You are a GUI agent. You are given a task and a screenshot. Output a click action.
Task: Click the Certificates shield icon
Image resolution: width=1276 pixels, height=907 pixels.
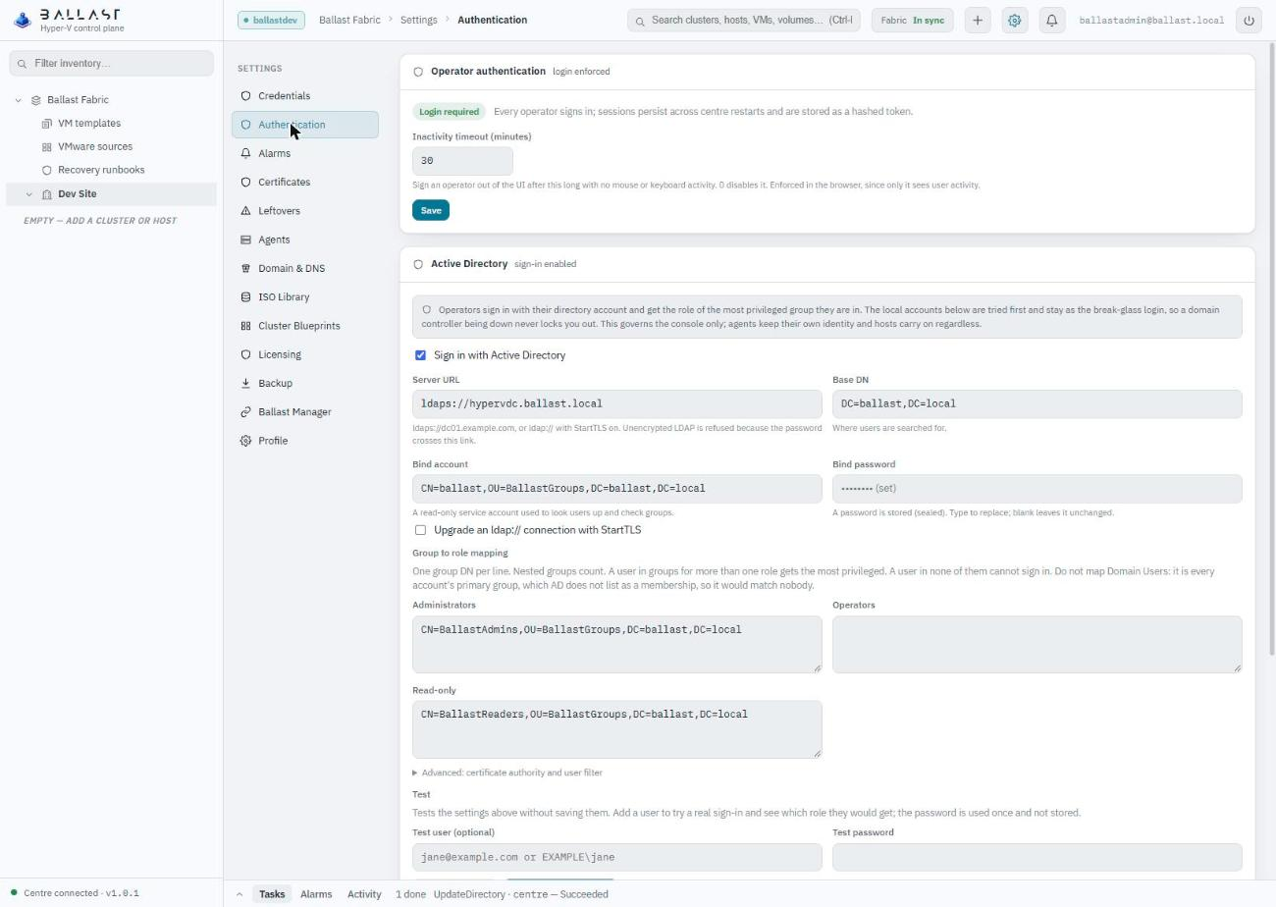pos(245,183)
